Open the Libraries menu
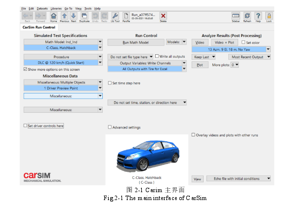 pyautogui.click(x=56, y=8)
